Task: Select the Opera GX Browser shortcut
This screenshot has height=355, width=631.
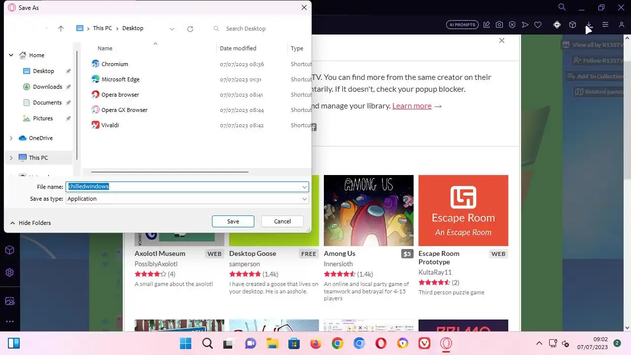Action: click(x=124, y=110)
